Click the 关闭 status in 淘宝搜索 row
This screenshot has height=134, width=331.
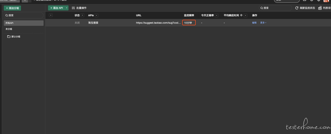pyautogui.click(x=77, y=23)
